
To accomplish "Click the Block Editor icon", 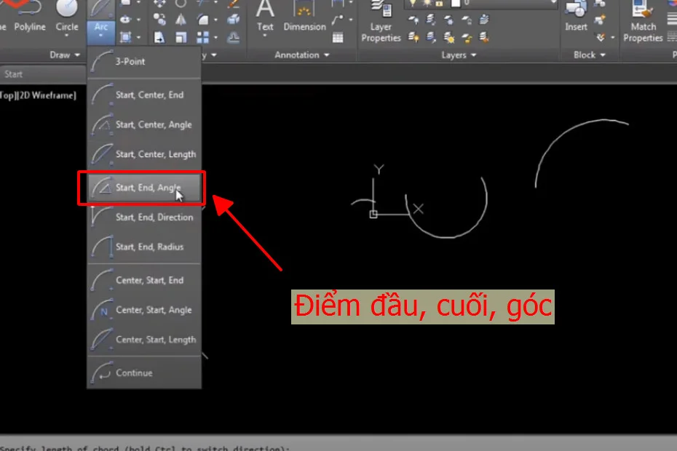I will (599, 19).
